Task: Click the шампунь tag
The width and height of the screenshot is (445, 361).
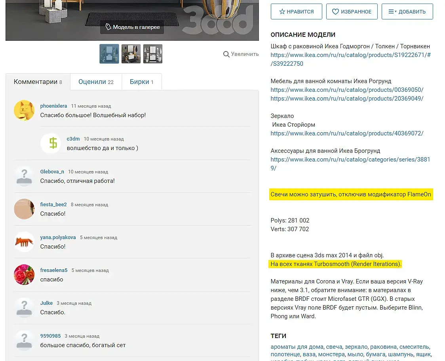Action: [x=401, y=355]
